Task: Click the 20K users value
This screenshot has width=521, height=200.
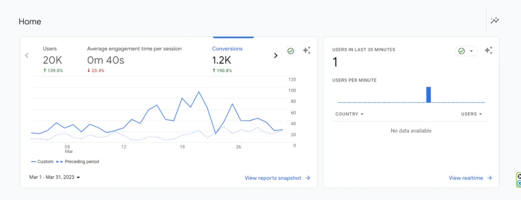Action: [x=53, y=60]
